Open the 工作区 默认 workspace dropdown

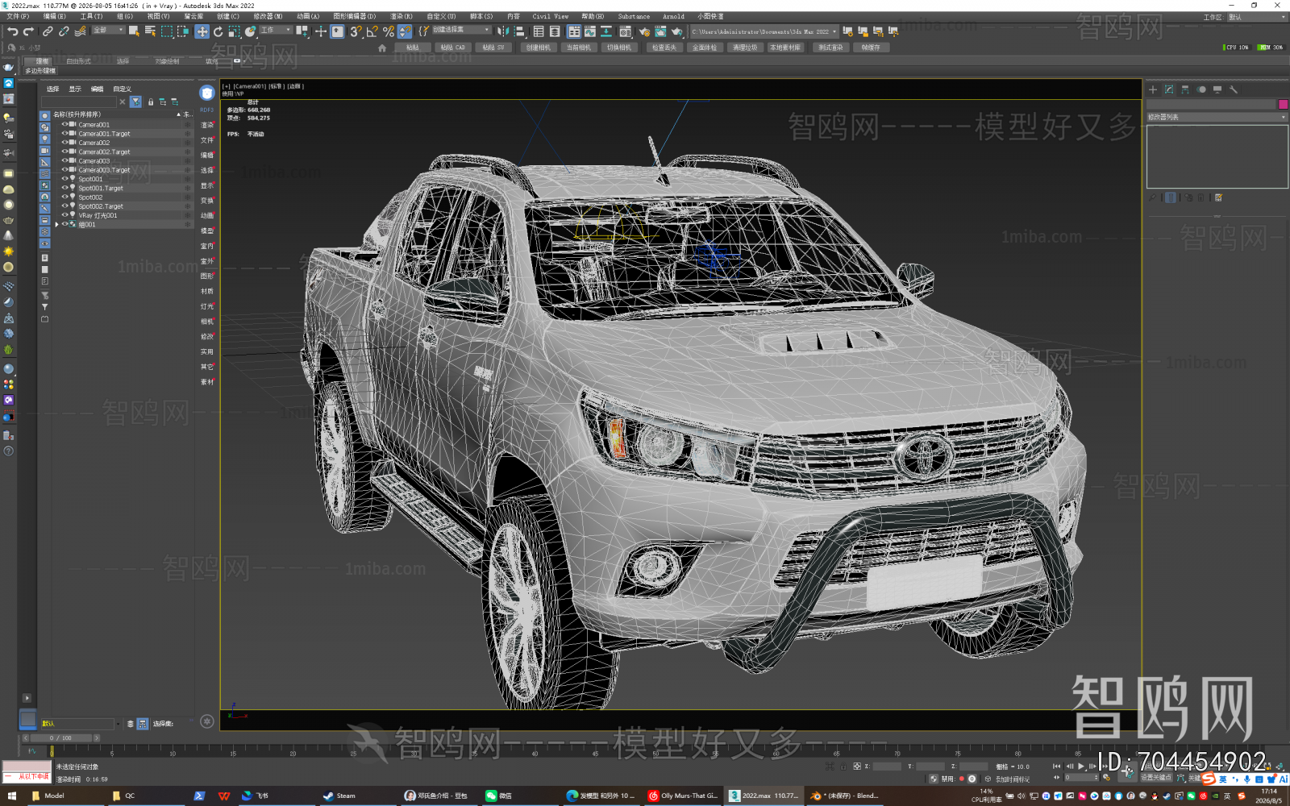[1256, 17]
